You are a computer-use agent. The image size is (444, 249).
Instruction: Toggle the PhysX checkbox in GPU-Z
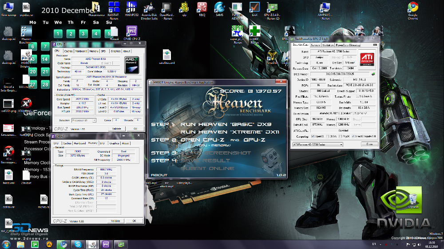(x=341, y=136)
